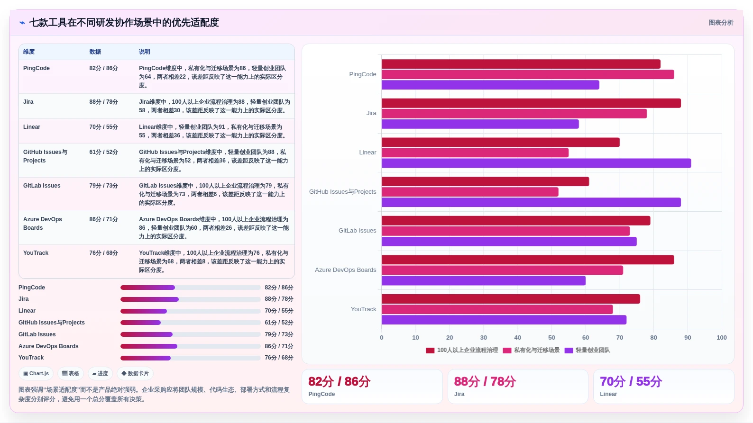Click the 图表分析 label at top right
This screenshot has width=753, height=423.
[x=721, y=23]
